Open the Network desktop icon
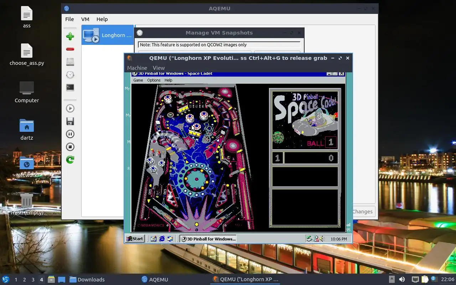Viewport: 456px width, 285px height. [x=27, y=167]
